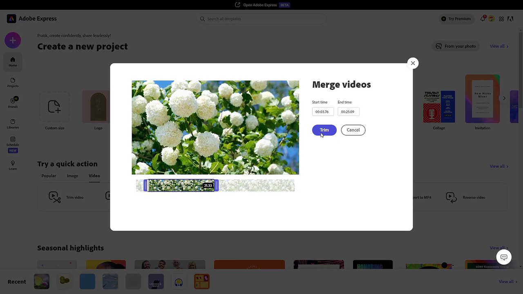Go to Home in the sidebar

[x=13, y=62]
